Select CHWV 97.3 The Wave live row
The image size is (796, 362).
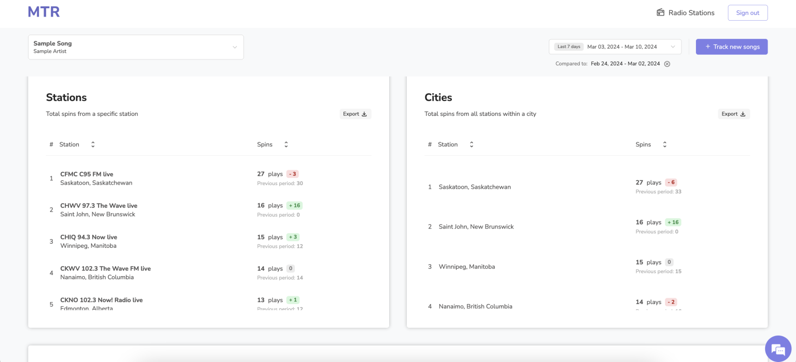pos(98,206)
